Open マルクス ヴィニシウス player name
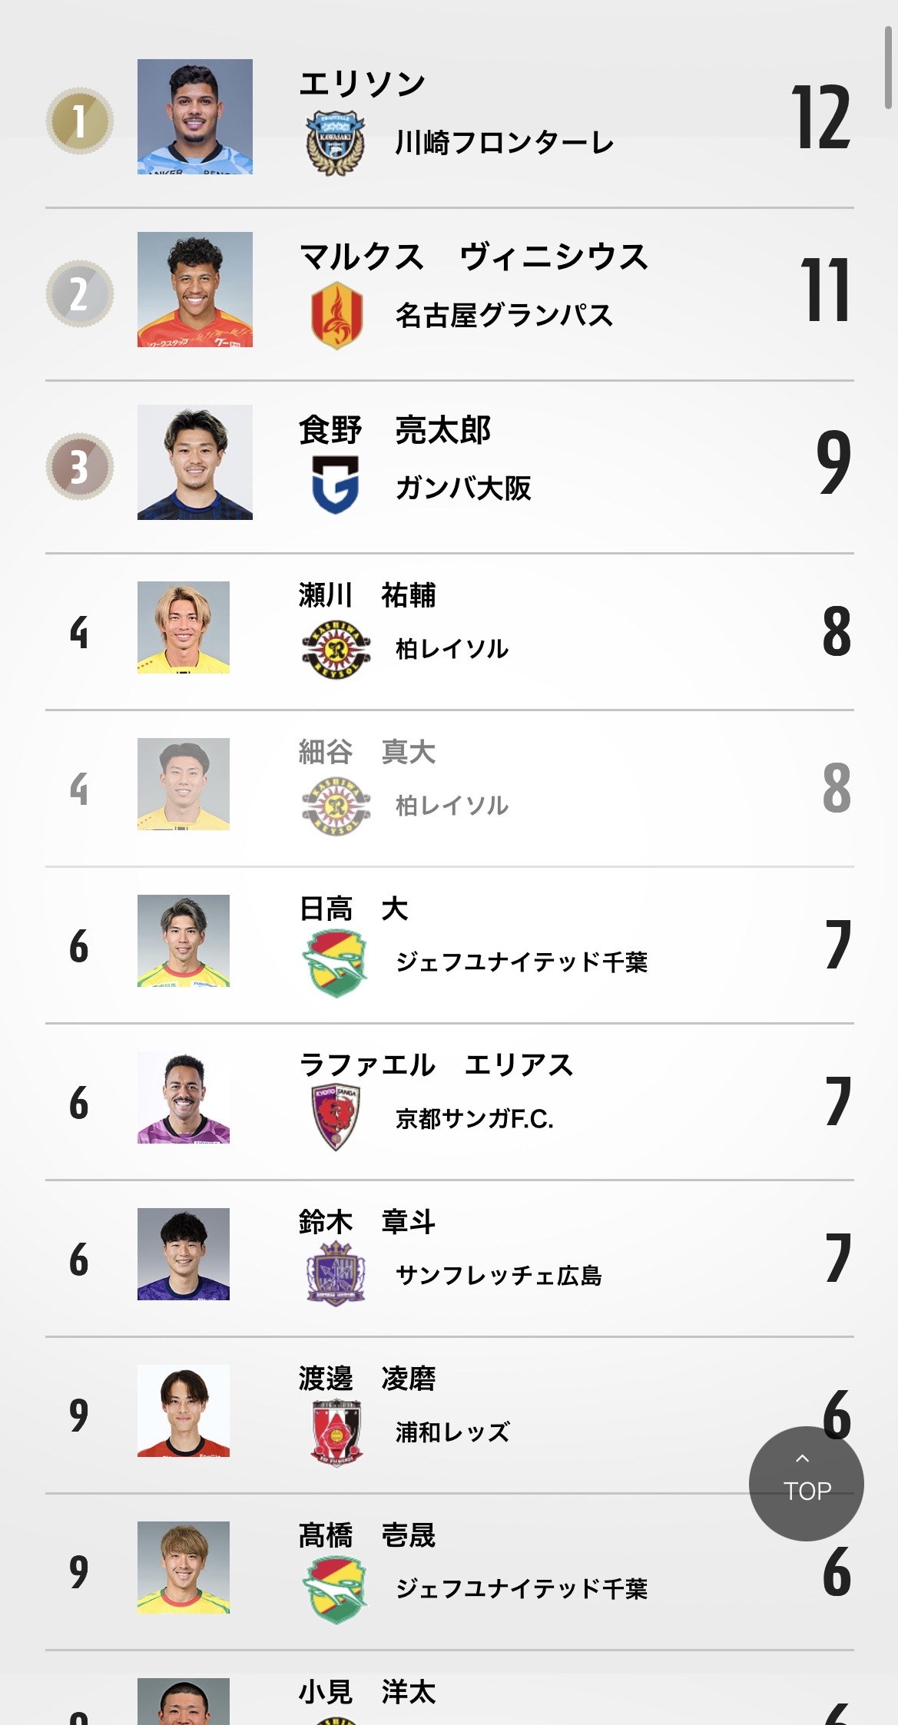 coord(473,257)
